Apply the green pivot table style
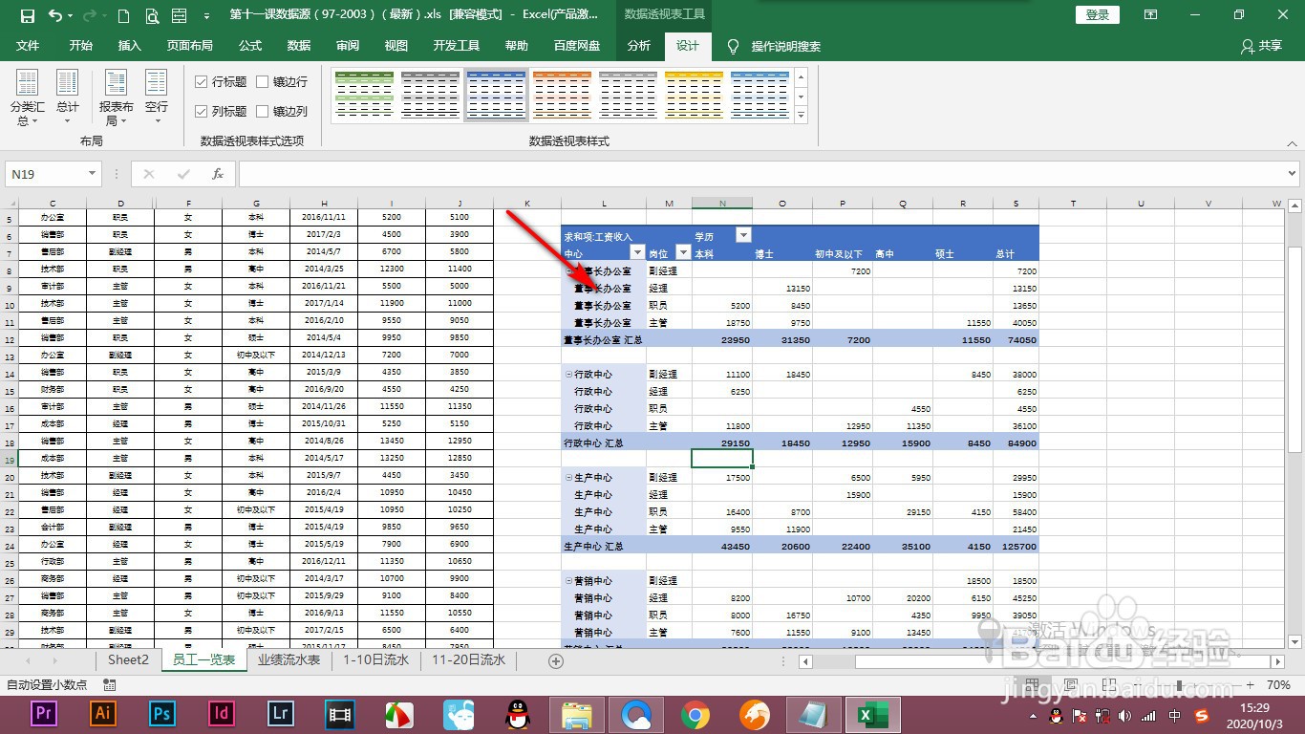Screen dimensions: 1305x734 365,94
